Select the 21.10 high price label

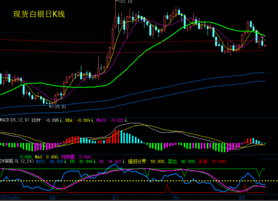coord(126,2)
